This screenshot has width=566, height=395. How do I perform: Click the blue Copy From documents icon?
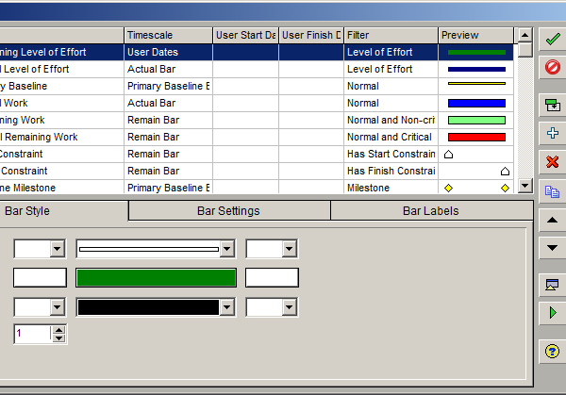pos(552,191)
